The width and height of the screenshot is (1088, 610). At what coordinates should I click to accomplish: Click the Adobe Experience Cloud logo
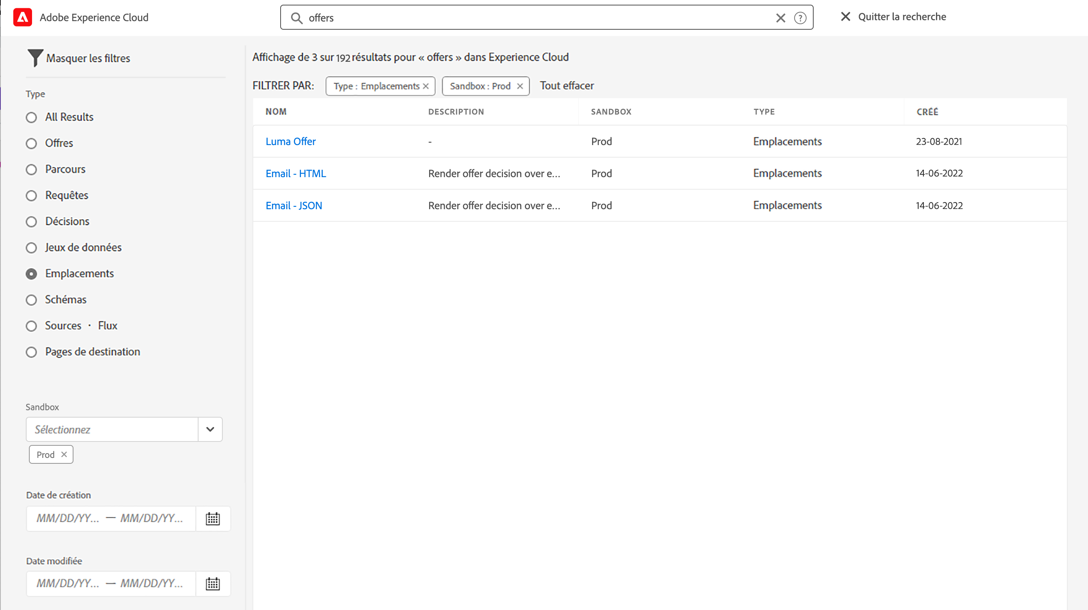(22, 17)
